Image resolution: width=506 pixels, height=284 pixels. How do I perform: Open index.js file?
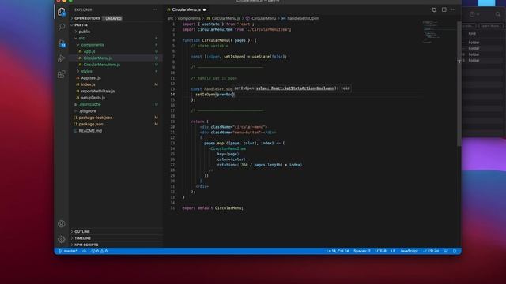coord(88,84)
